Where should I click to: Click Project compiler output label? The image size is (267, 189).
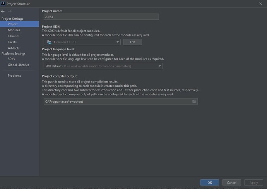pos(60,76)
